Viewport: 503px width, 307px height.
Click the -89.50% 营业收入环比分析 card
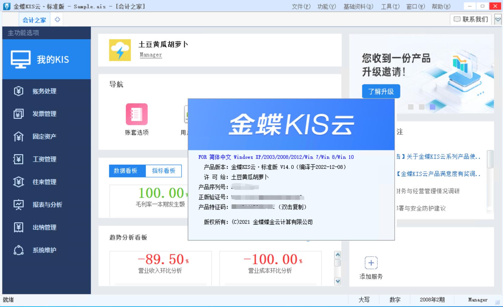pyautogui.click(x=160, y=268)
